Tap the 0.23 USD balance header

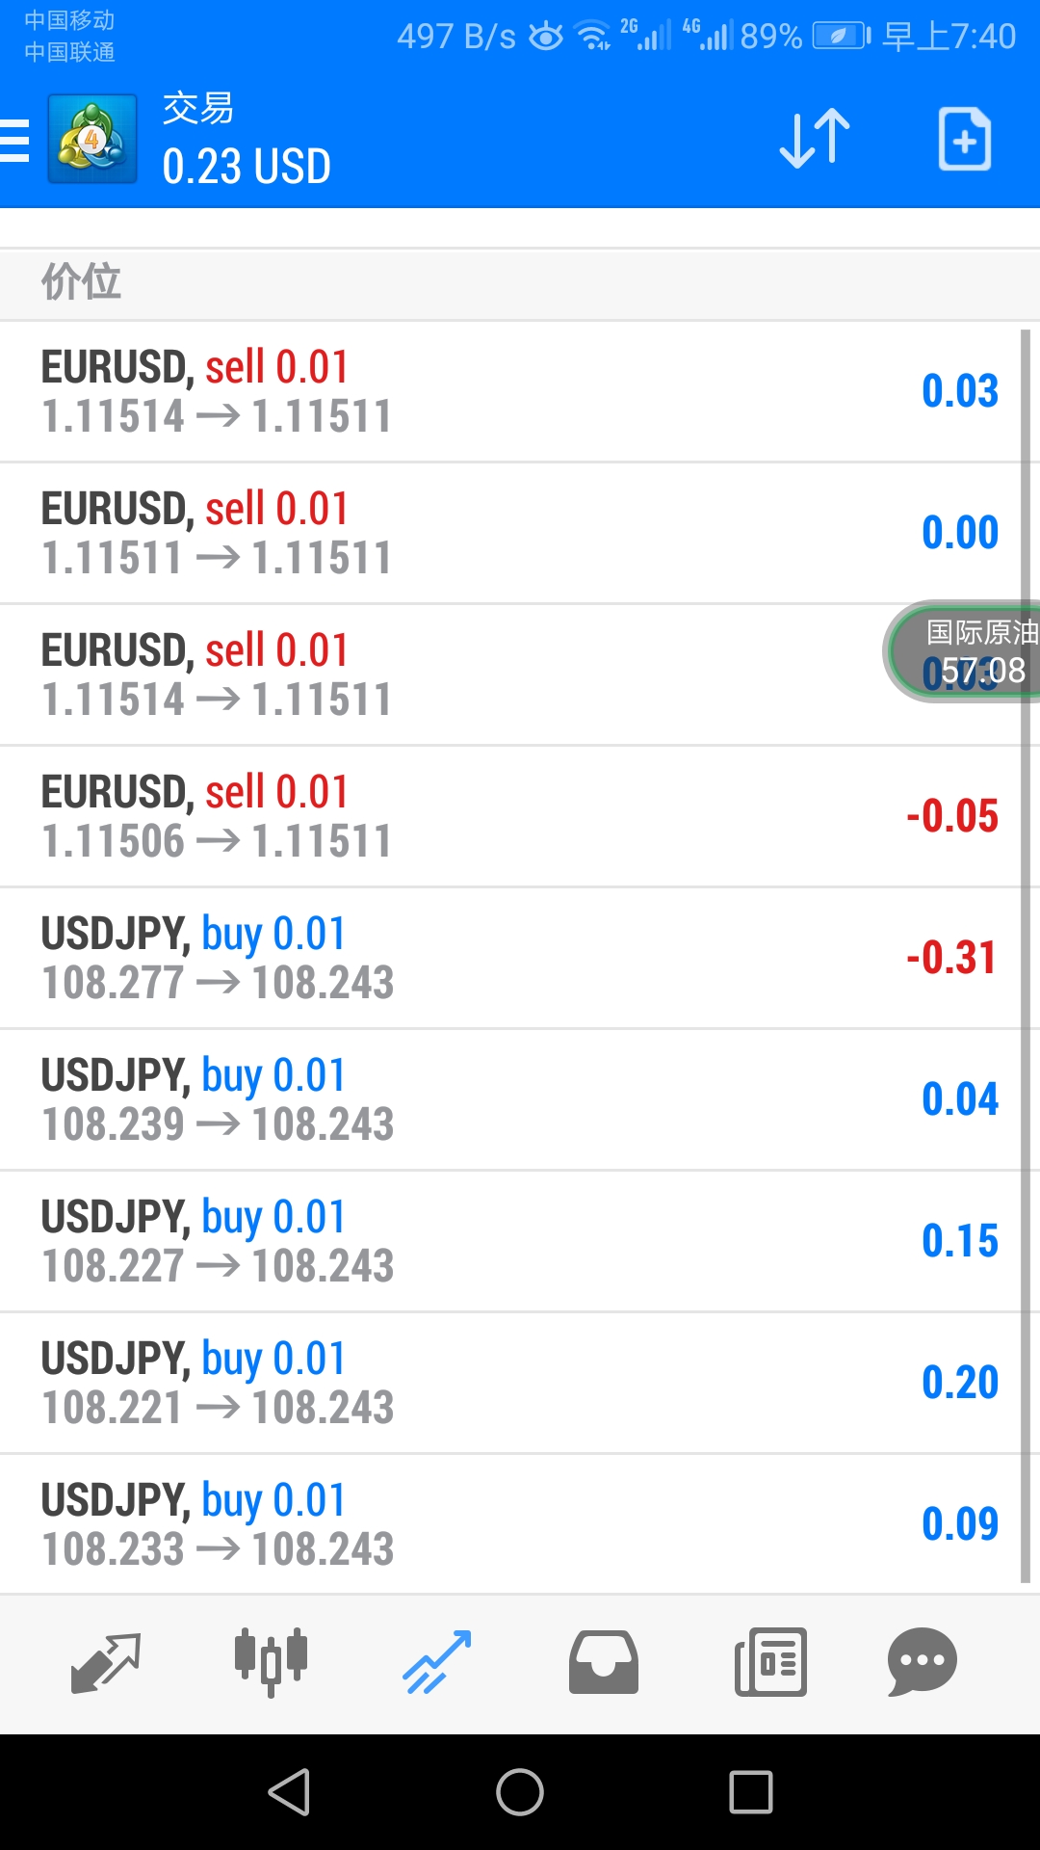pyautogui.click(x=247, y=166)
